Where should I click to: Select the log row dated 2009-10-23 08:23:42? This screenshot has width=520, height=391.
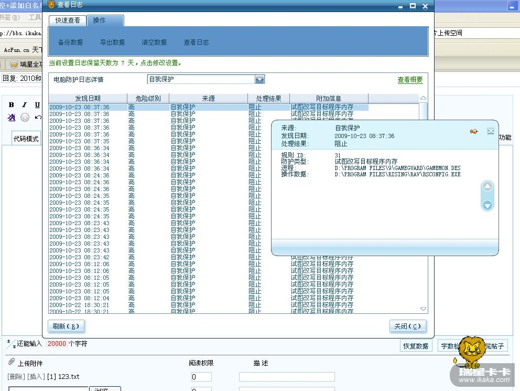208,257
